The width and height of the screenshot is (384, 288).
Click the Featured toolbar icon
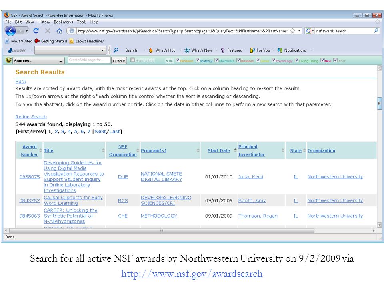pyautogui.click(x=223, y=50)
